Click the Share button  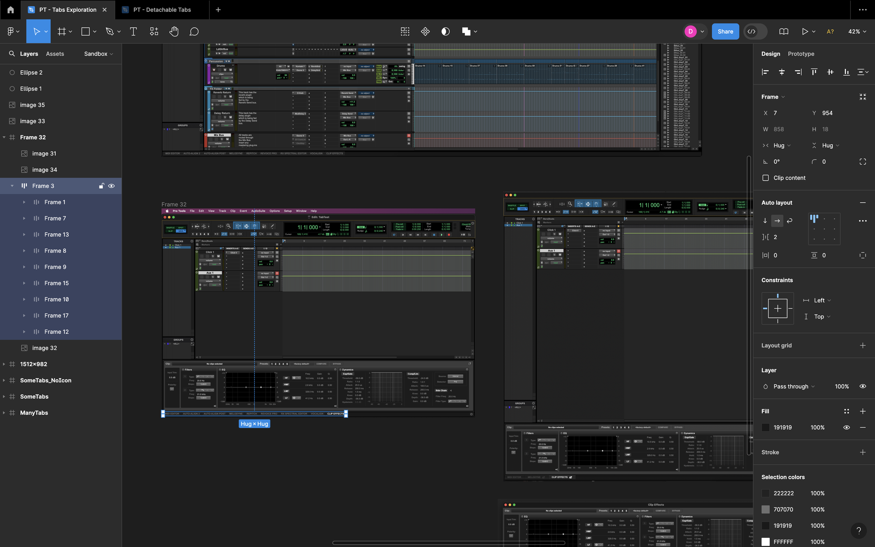pos(725,31)
